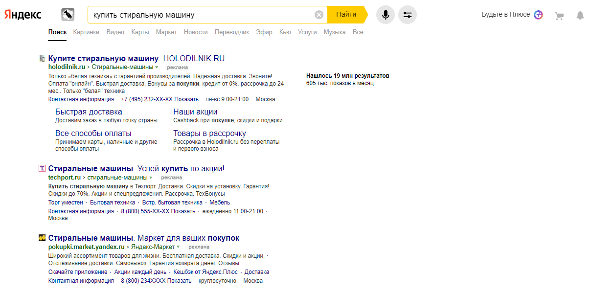
Task: Click the 'Торг уместен' link
Action: tap(66, 203)
